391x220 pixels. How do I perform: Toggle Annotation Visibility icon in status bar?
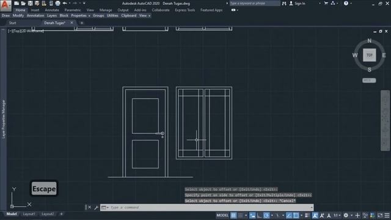(x=315, y=215)
